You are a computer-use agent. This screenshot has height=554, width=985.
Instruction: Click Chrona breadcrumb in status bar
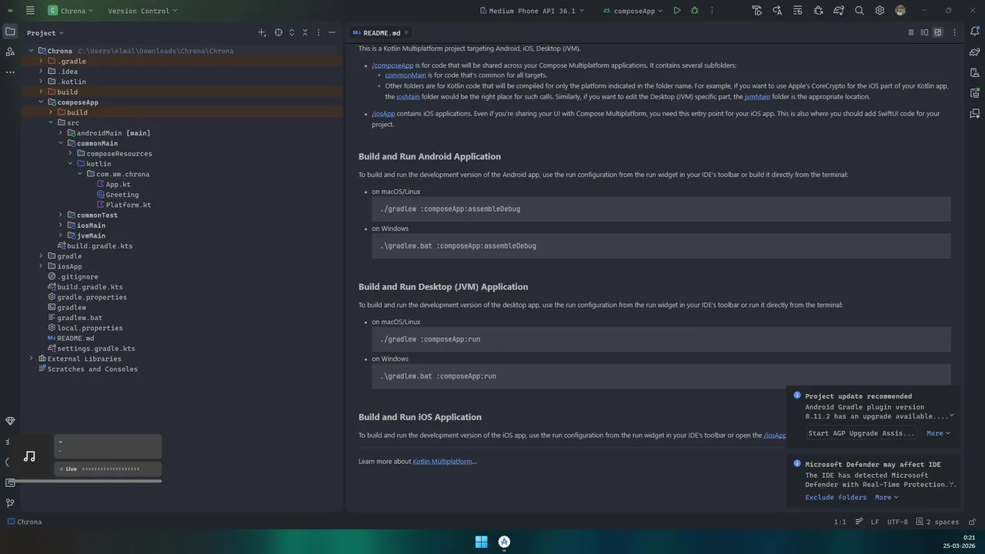24,522
